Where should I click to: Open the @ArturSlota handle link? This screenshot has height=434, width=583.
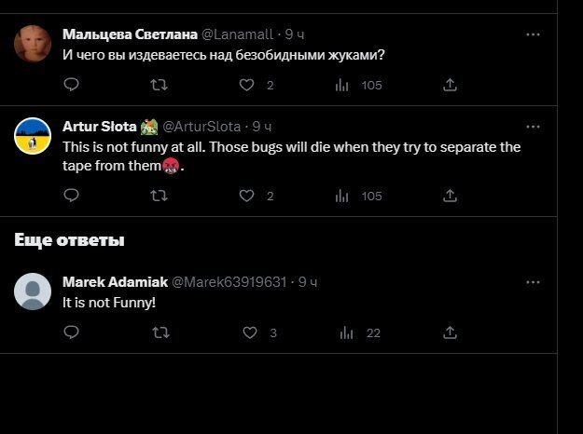(201, 126)
